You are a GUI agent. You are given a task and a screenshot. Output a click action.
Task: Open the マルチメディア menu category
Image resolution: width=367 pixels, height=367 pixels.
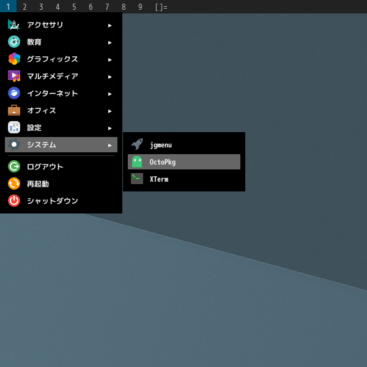(61, 76)
